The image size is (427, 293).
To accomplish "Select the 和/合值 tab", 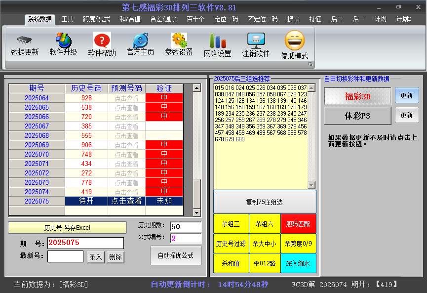I will click(x=130, y=19).
